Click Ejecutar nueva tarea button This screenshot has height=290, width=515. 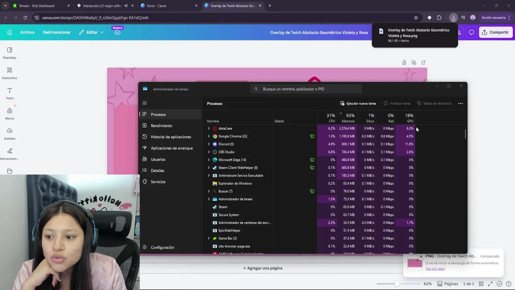pos(358,104)
